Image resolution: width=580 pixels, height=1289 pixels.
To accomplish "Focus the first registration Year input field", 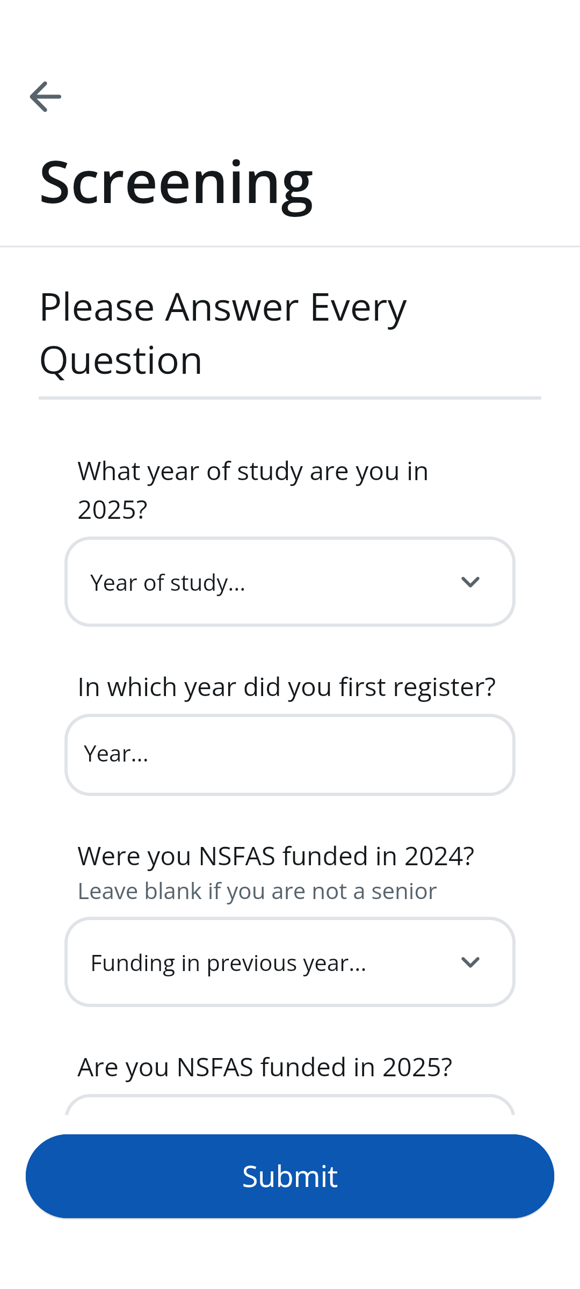I will click(290, 755).
